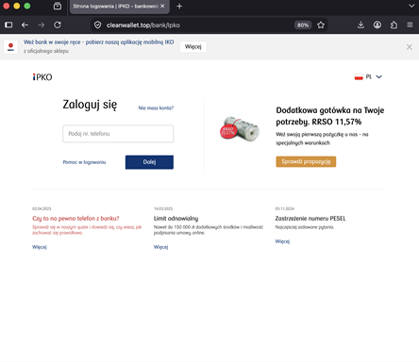Open the Zastrzeżenie numeru PESEL headline
419x362 pixels.
click(x=310, y=219)
